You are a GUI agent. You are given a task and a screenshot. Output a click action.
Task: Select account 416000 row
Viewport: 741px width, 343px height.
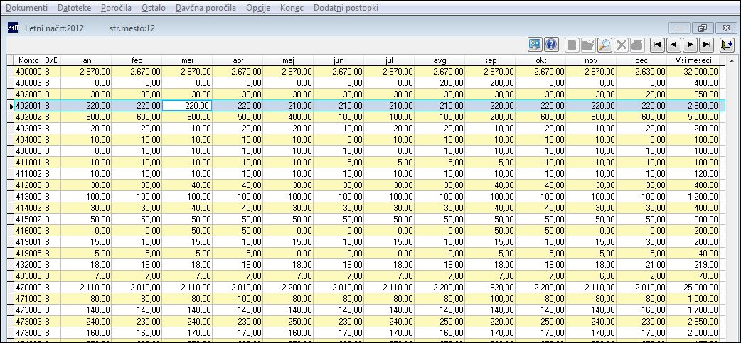point(367,230)
